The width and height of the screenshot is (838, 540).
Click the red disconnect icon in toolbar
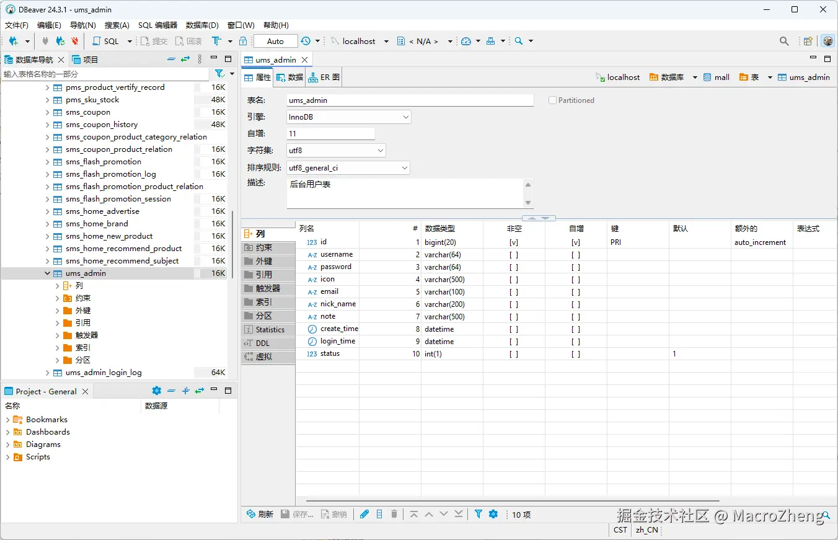[75, 41]
